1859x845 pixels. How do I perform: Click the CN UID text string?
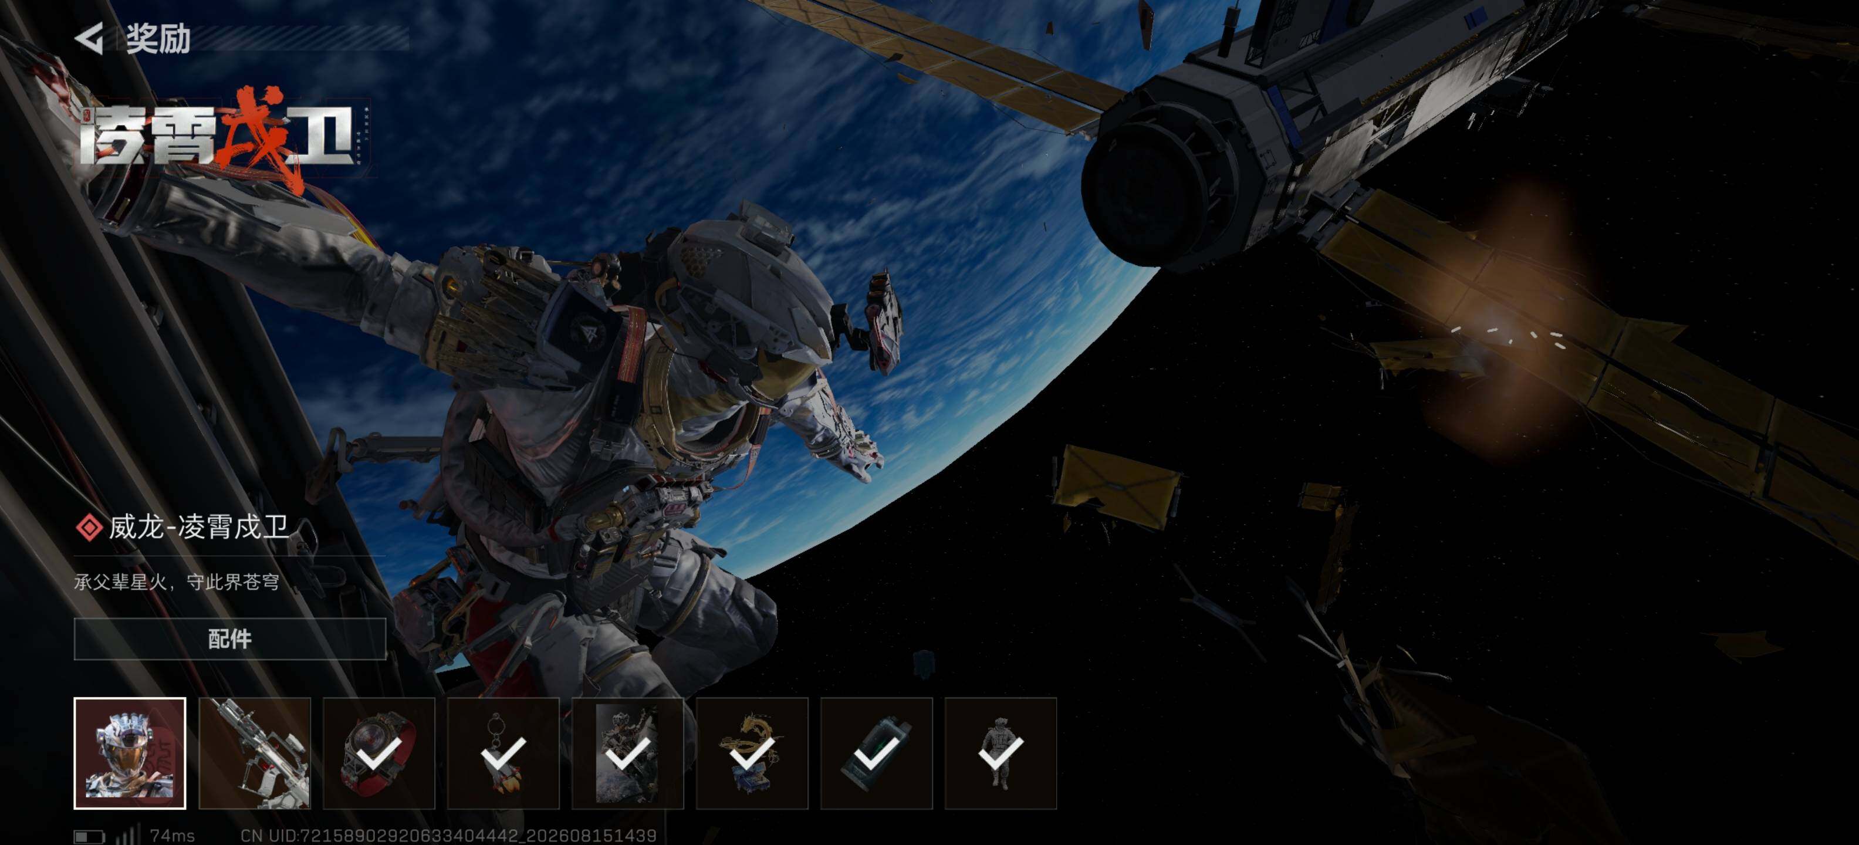point(448,836)
